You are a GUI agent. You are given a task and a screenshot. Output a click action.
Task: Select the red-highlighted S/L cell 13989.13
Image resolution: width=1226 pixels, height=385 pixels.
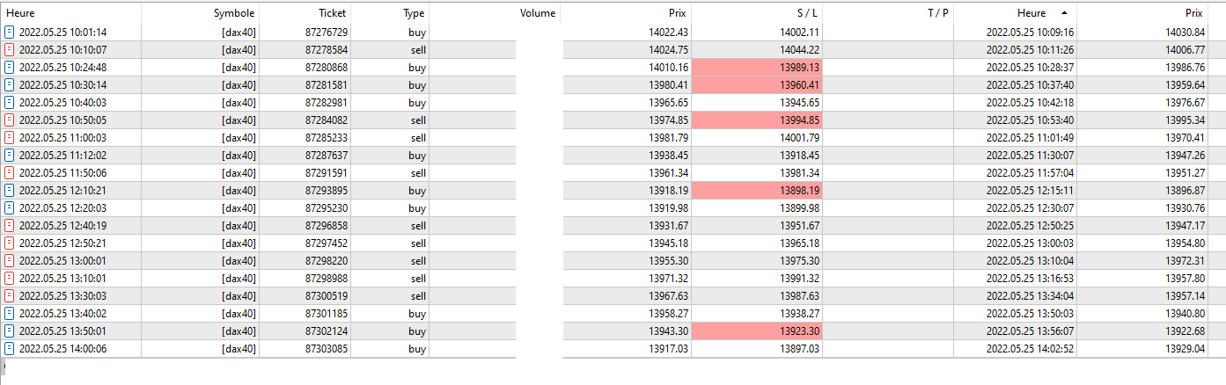757,67
